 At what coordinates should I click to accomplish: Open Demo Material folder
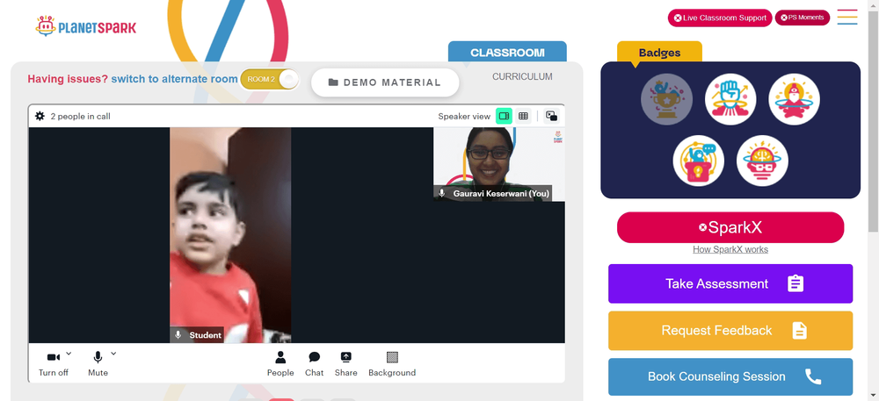pos(385,82)
